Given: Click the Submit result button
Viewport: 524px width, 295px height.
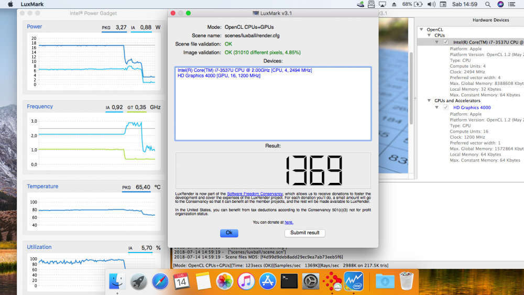Looking at the screenshot, I should pos(305,233).
